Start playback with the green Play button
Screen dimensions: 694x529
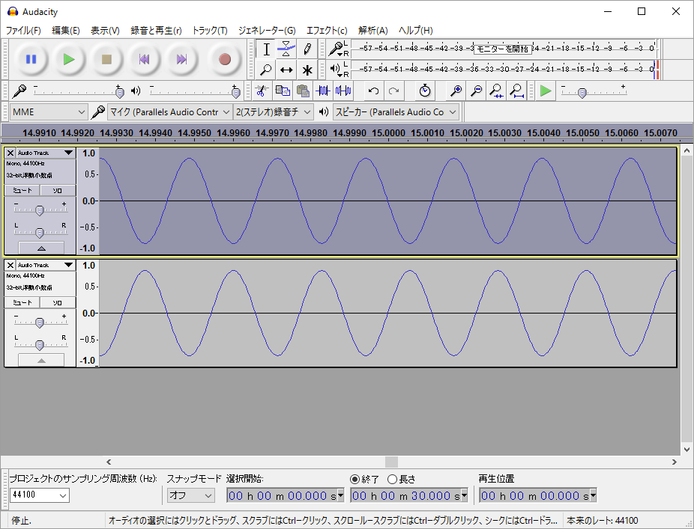point(69,59)
